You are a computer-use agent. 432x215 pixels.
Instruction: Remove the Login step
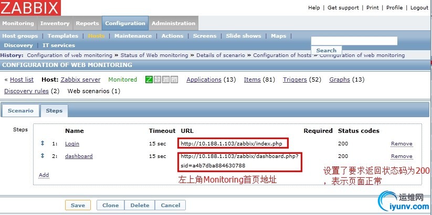[x=402, y=144]
